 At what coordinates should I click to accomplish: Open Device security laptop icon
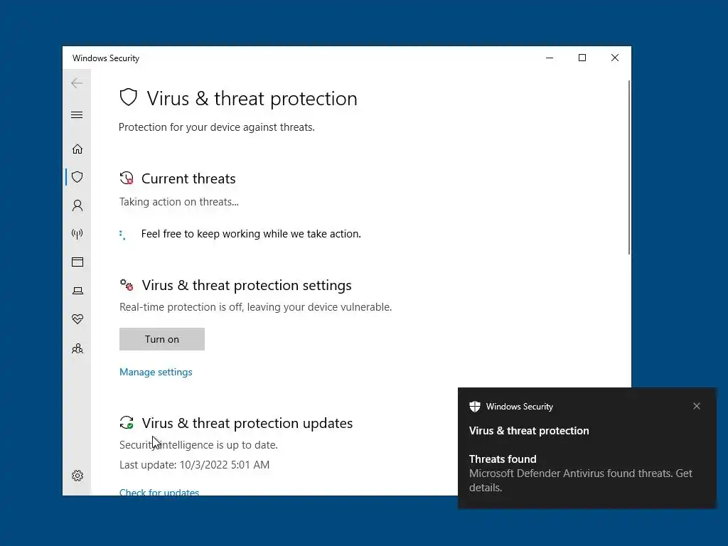pos(77,291)
